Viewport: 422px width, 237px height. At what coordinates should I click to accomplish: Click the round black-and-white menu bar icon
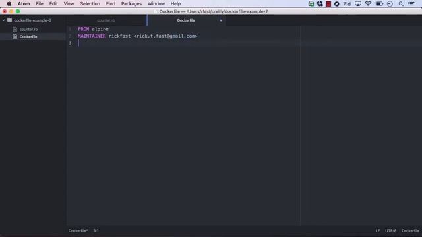(x=336, y=4)
